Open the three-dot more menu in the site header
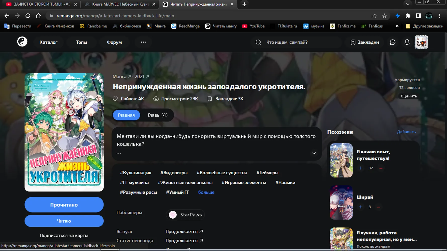Viewport: 447px width, 251px height. (x=143, y=42)
